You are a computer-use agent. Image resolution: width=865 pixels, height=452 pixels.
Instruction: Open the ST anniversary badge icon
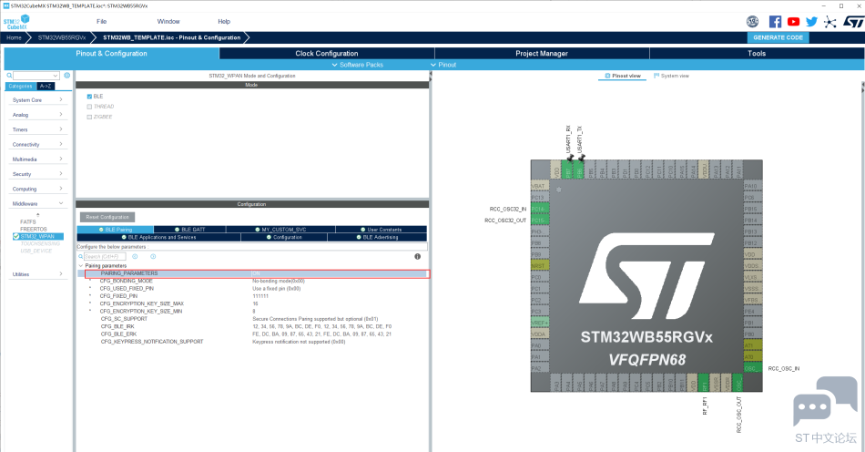[x=752, y=22]
